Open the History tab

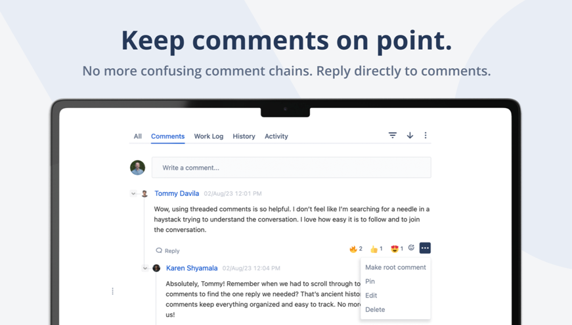pos(244,136)
